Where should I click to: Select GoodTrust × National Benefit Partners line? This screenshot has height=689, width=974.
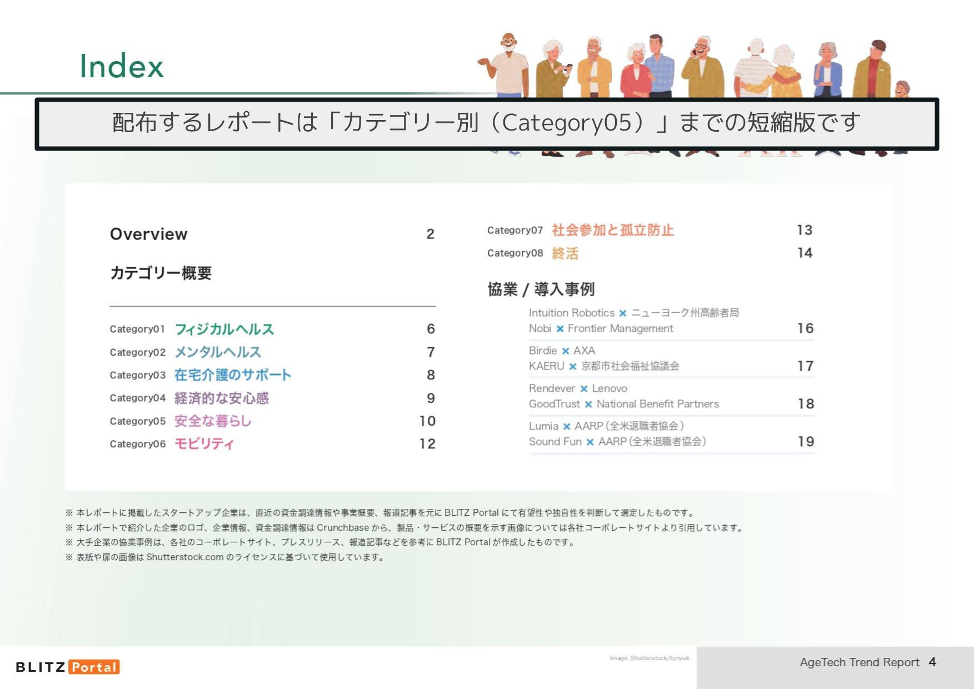coord(623,404)
